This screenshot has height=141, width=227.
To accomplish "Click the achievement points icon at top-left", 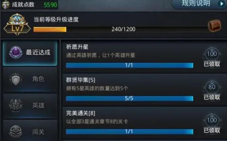I will coord(6,5).
